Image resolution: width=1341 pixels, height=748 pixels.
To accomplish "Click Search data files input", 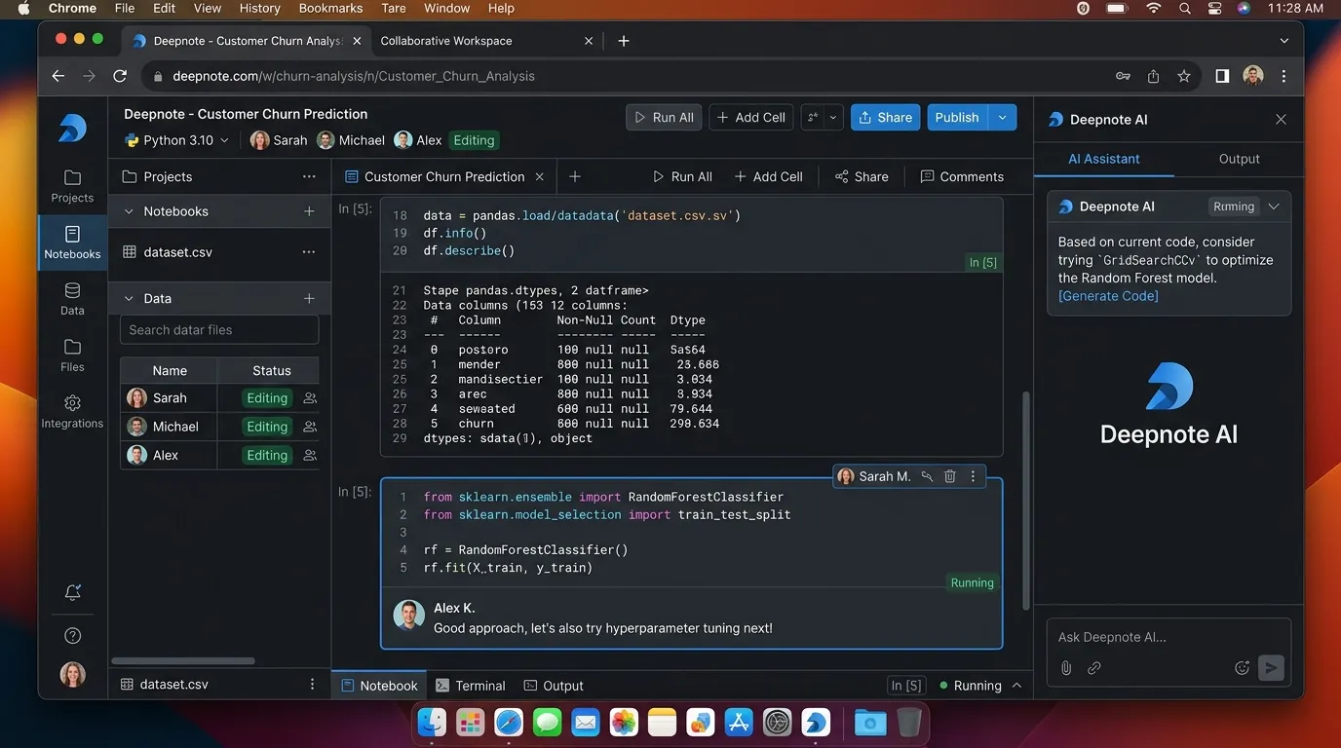I will tap(219, 330).
